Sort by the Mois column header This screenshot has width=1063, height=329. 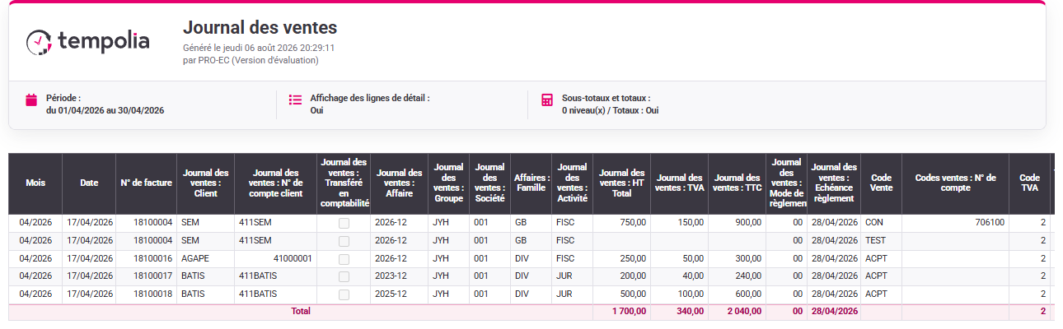point(35,183)
